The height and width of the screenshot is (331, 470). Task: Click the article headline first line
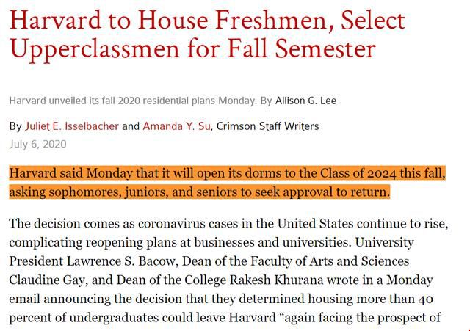207,21
